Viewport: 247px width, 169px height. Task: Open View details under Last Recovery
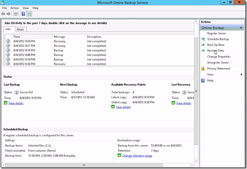pos(184,103)
